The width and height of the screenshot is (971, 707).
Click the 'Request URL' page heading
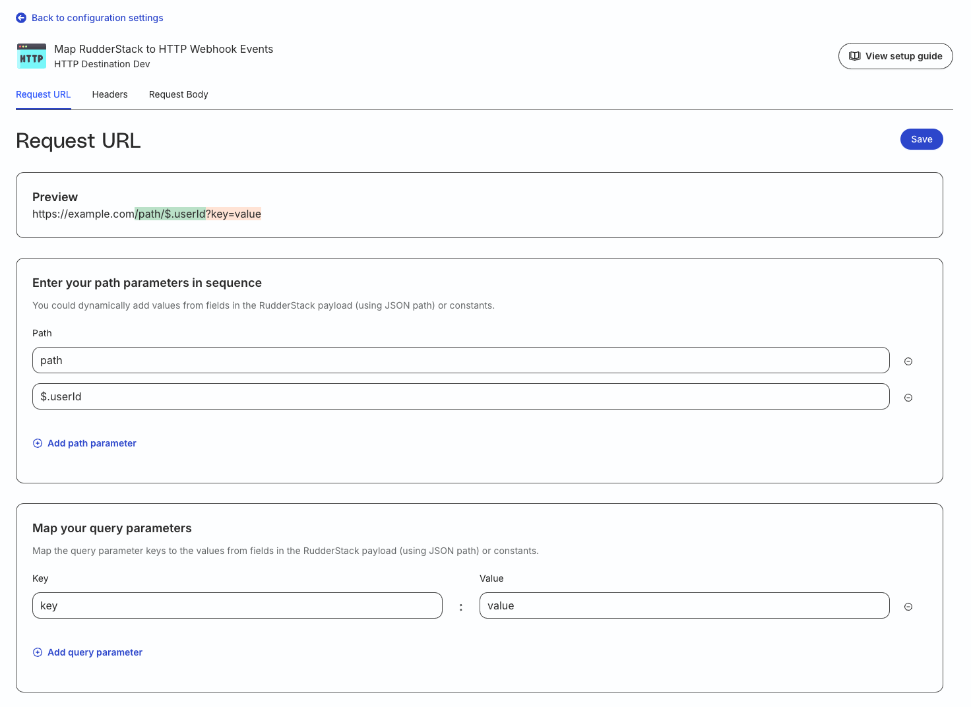[x=78, y=140]
